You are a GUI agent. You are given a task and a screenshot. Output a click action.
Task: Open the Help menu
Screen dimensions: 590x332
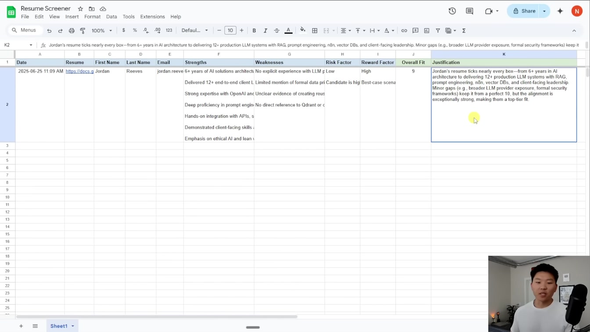176,17
